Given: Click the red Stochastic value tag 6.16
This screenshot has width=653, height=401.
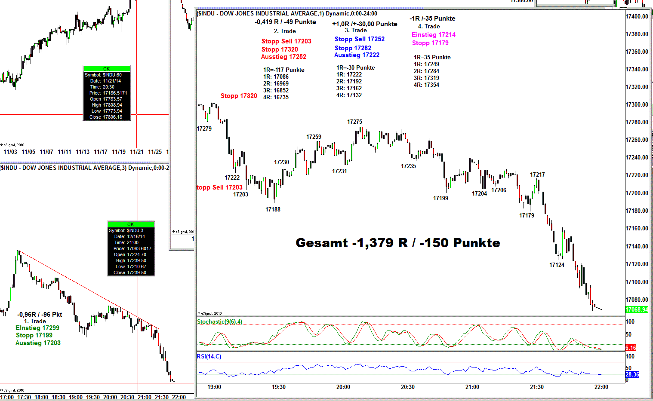Looking at the screenshot, I should pos(630,348).
